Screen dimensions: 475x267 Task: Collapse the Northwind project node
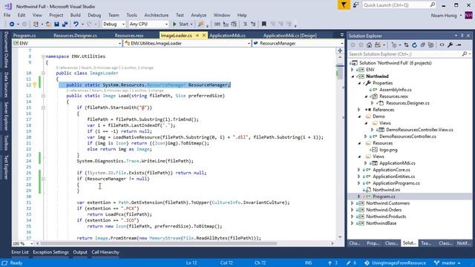(x=353, y=76)
